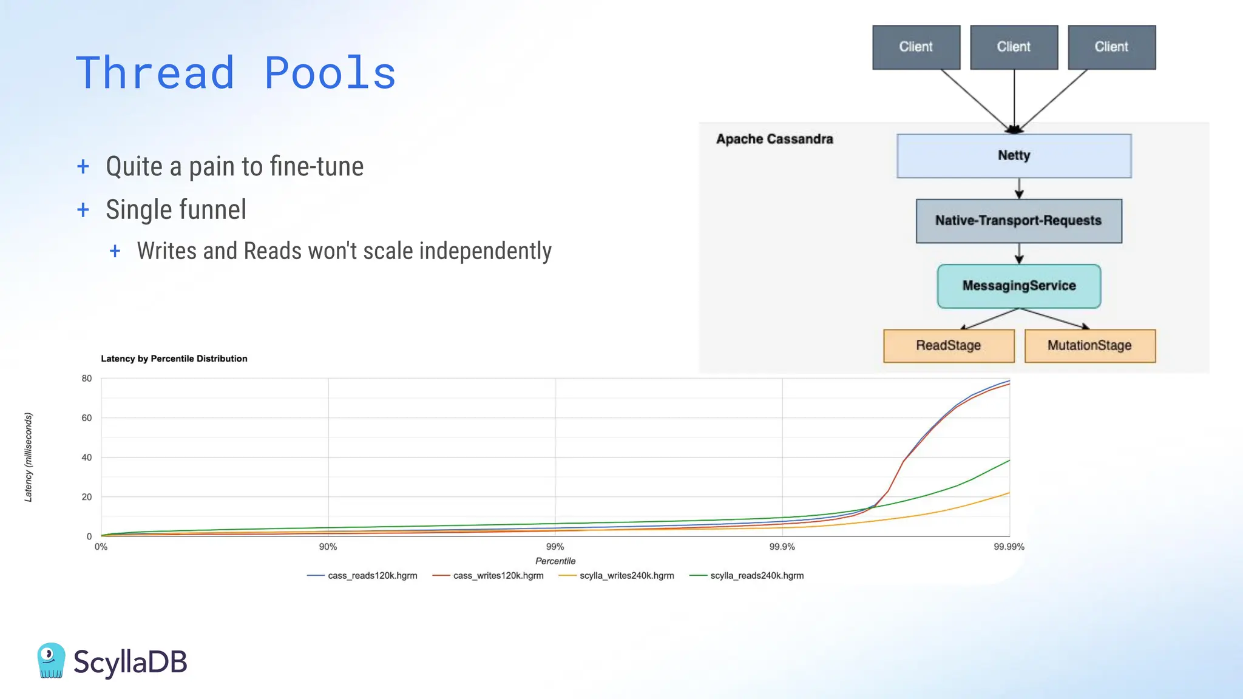Click the Latency by Percentile Distribution title
The height and width of the screenshot is (699, 1243).
(x=174, y=359)
